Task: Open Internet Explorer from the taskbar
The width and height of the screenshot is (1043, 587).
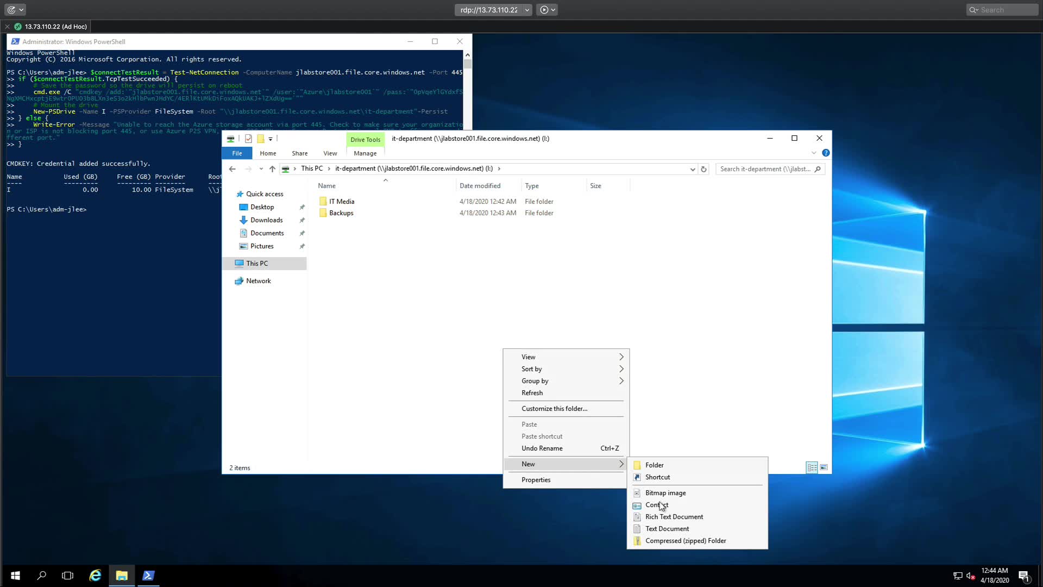Action: 95,576
